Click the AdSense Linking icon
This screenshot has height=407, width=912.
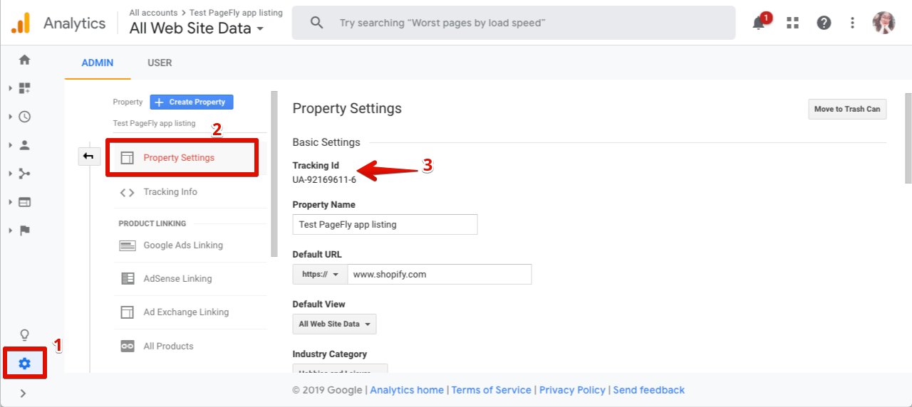click(x=128, y=279)
